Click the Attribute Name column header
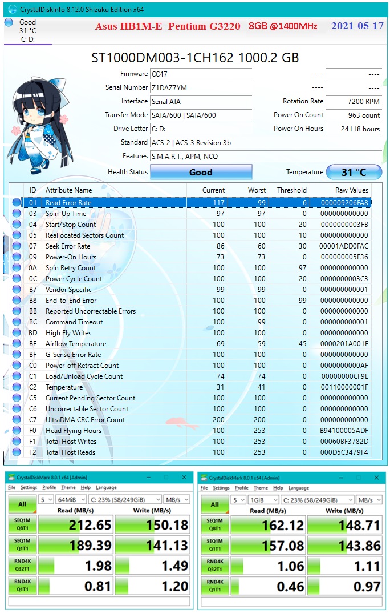The height and width of the screenshot is (613, 390). pos(114,190)
